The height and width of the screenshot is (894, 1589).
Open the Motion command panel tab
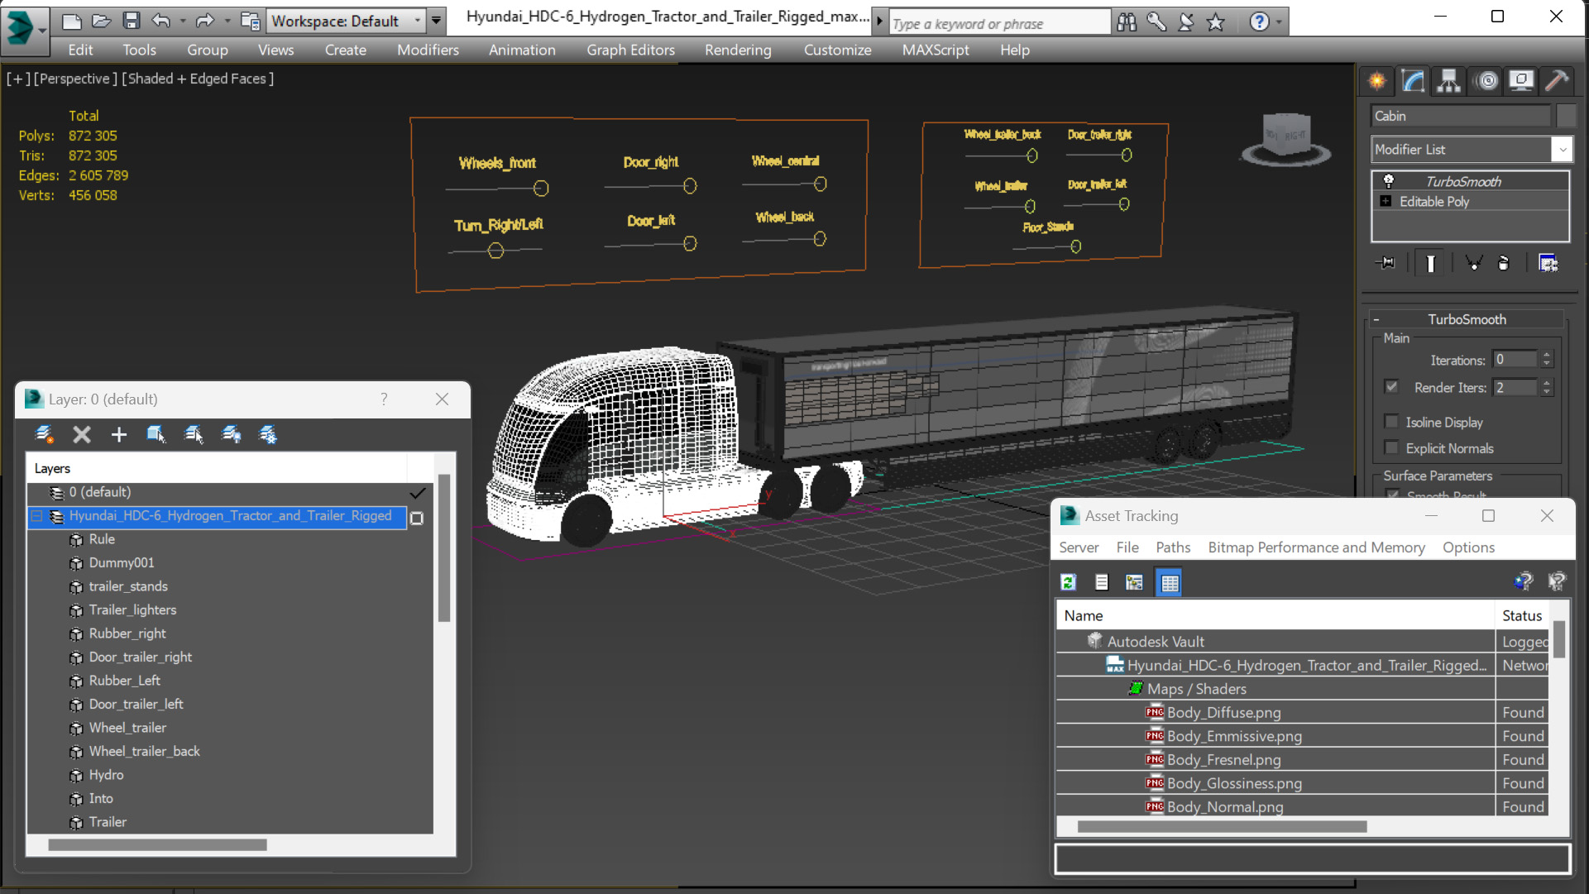pyautogui.click(x=1487, y=81)
